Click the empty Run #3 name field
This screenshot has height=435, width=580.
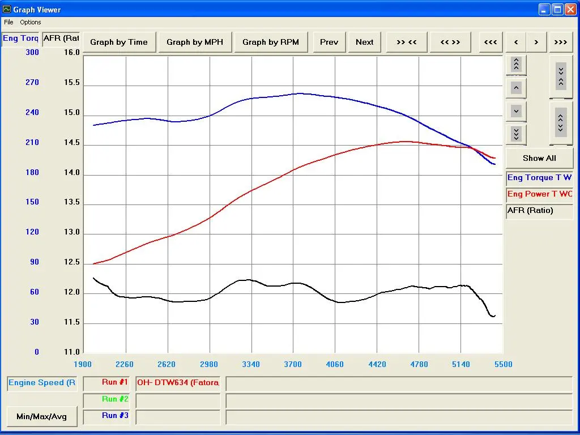point(178,417)
